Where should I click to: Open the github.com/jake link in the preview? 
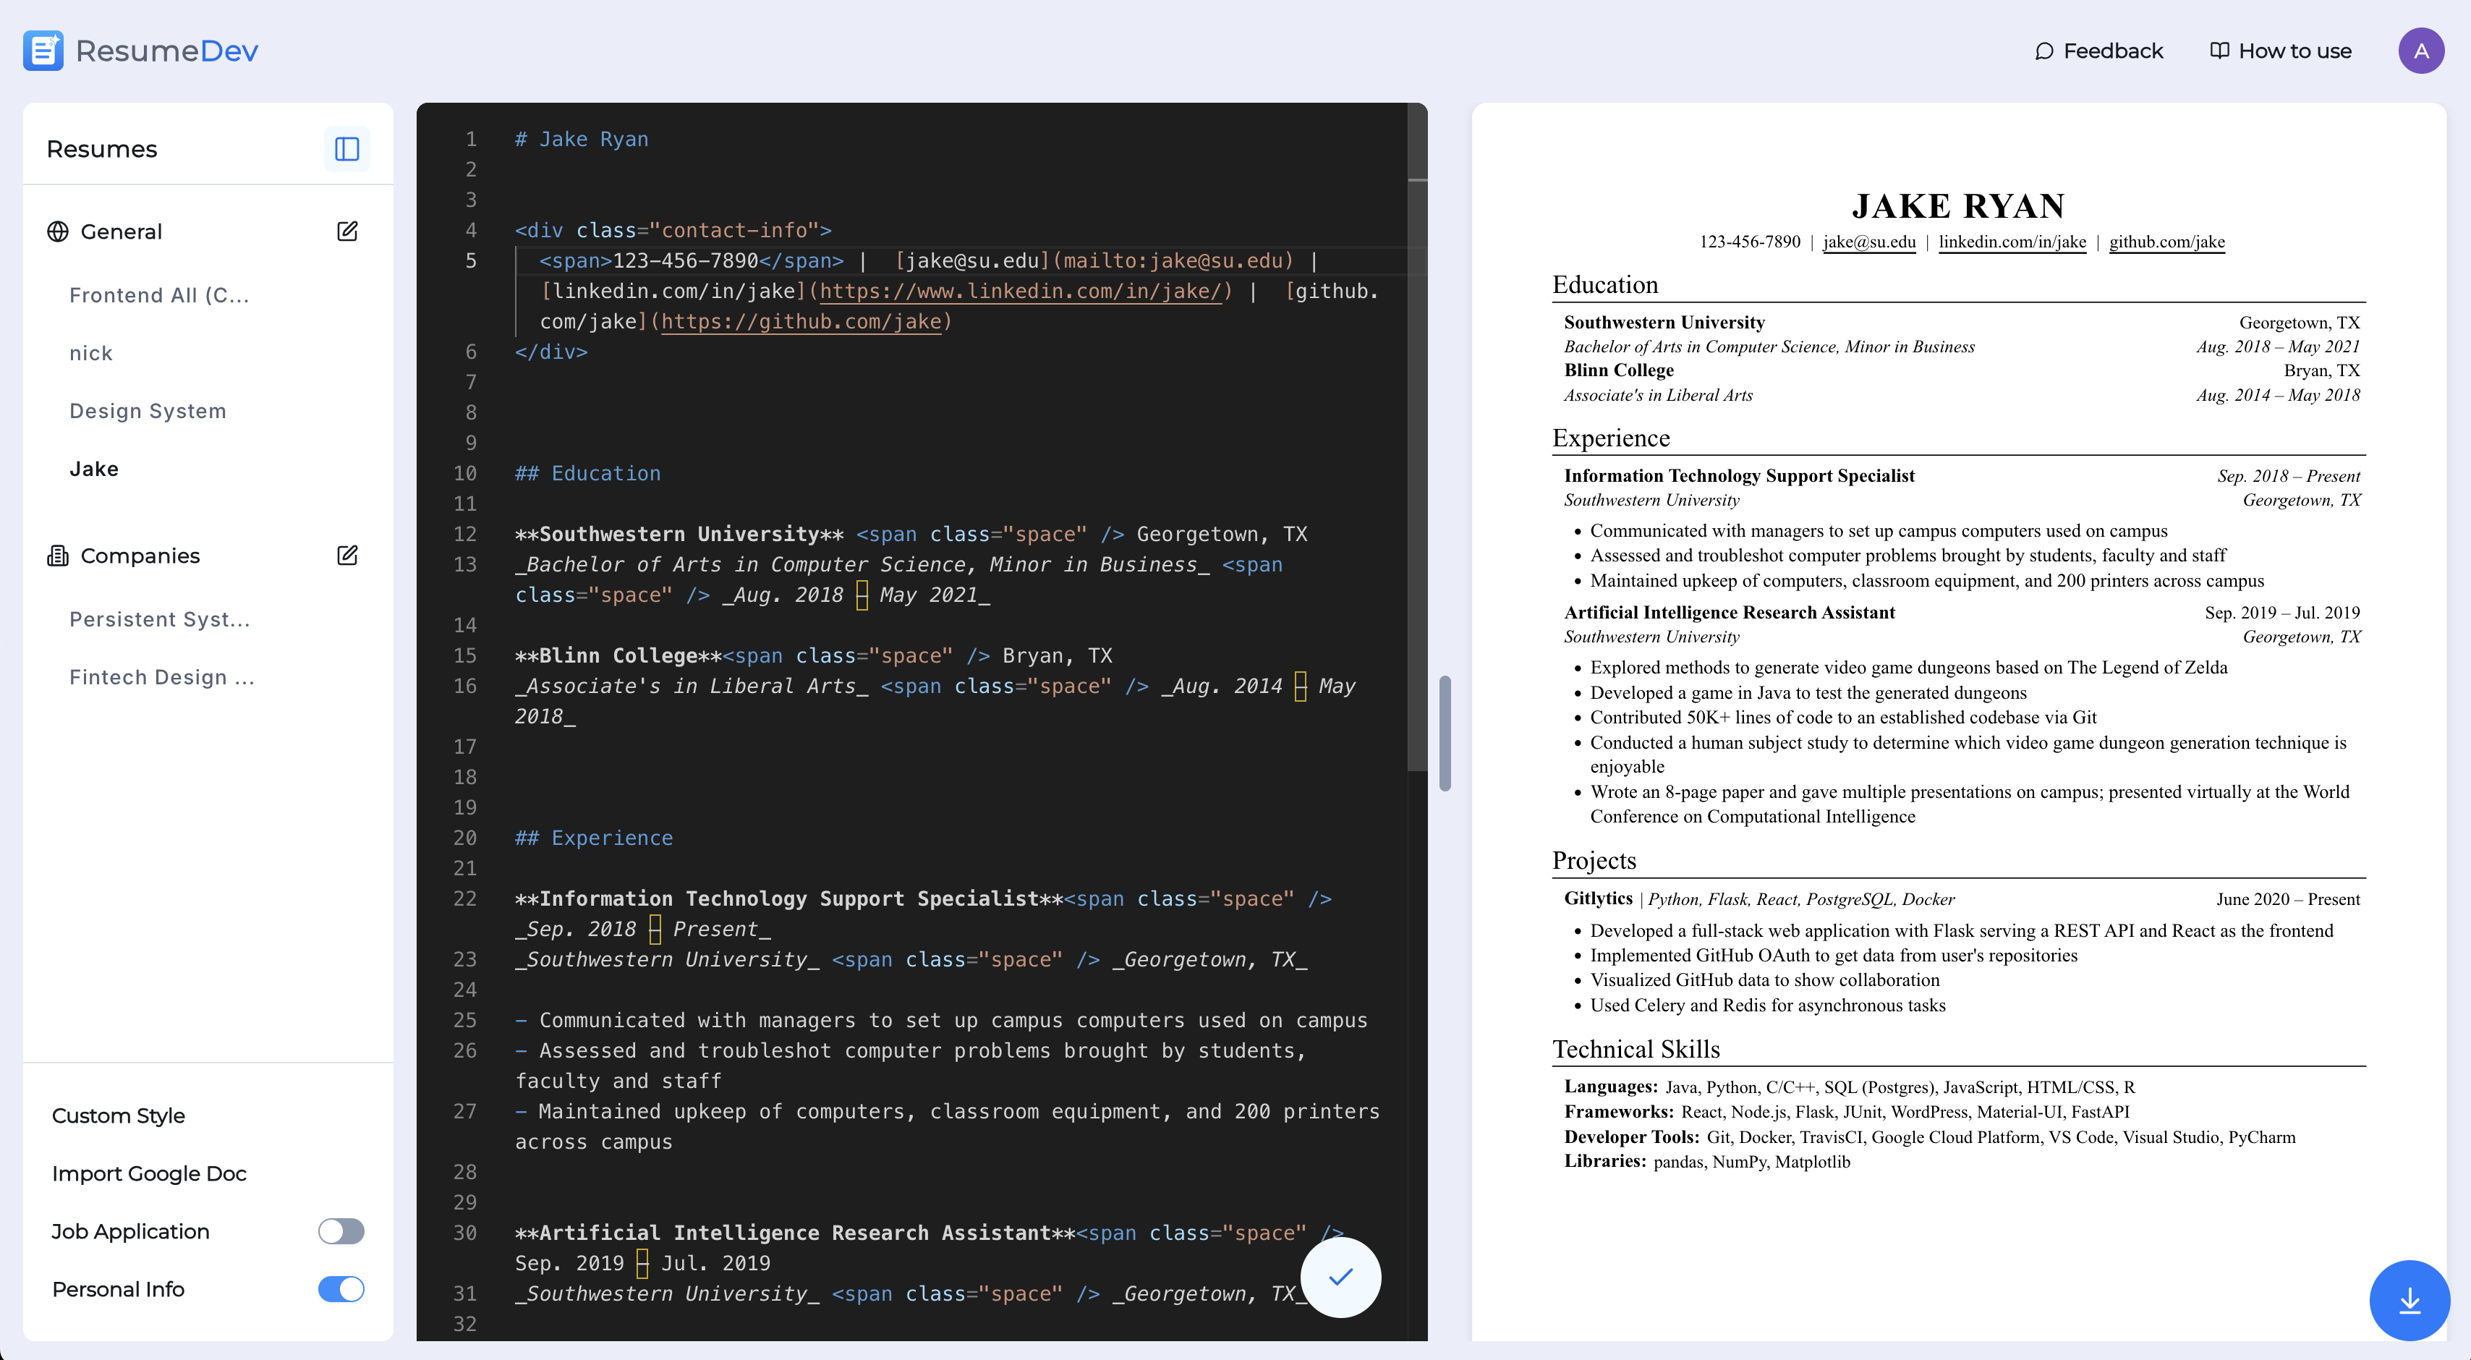click(x=2167, y=242)
